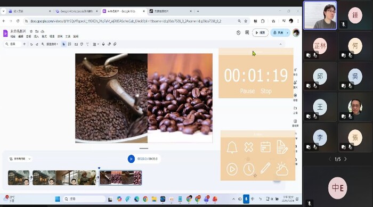Image resolution: width=373 pixels, height=207 pixels.
Task: Open File Explorer from the taskbar
Action: 154,199
